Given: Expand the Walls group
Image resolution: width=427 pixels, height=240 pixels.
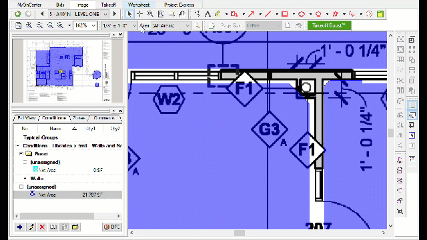Looking at the screenshot, I should pyautogui.click(x=25, y=179).
